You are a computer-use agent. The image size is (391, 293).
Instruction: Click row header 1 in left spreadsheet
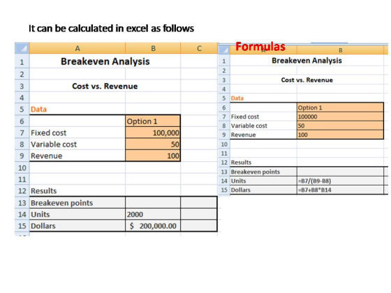point(22,61)
